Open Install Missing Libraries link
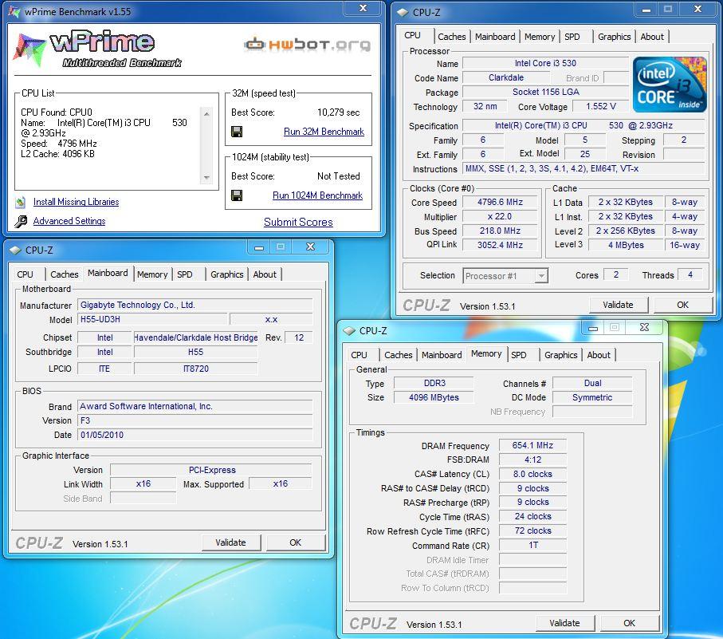 (x=76, y=202)
